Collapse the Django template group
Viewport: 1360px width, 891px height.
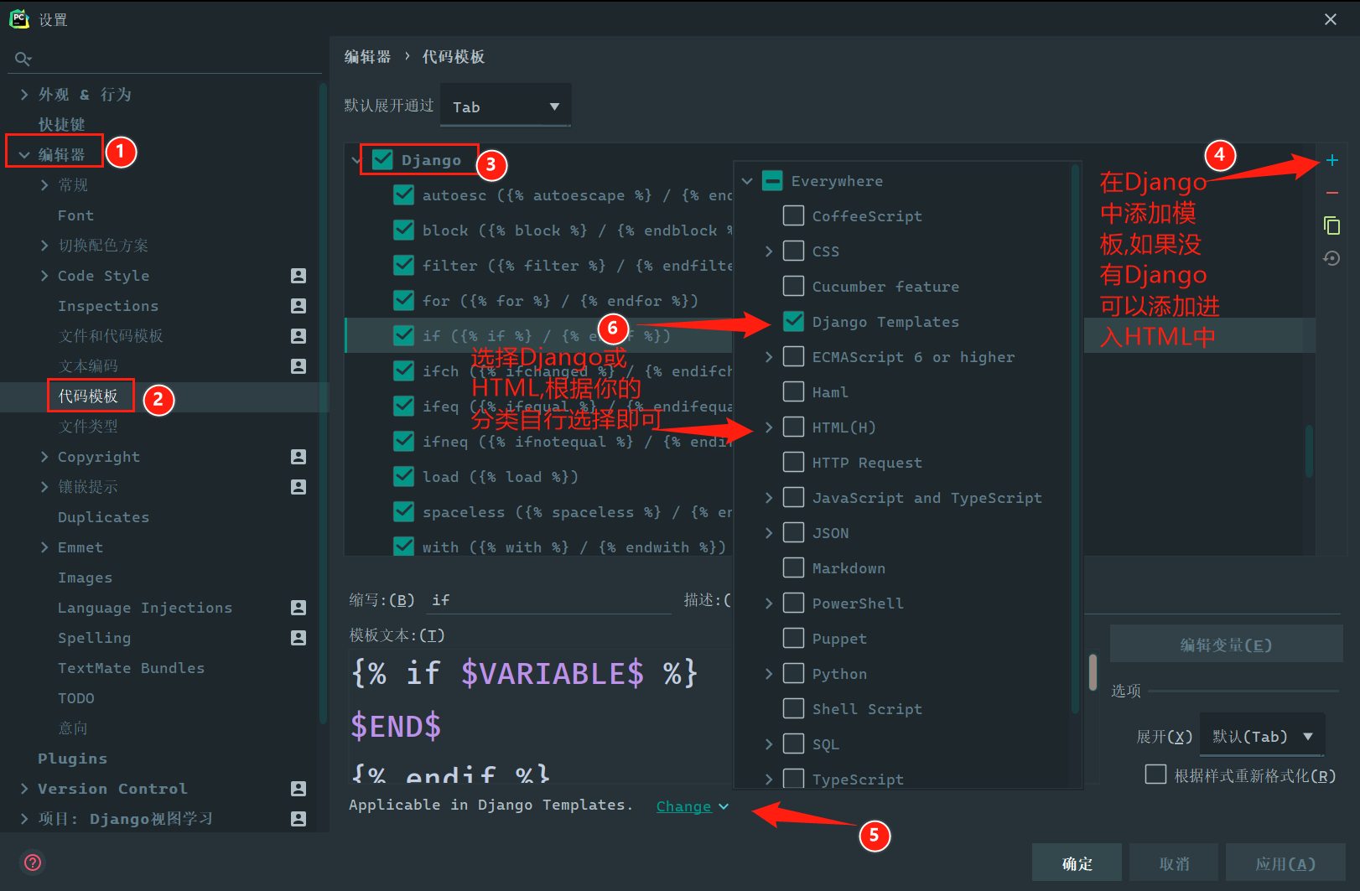point(356,160)
